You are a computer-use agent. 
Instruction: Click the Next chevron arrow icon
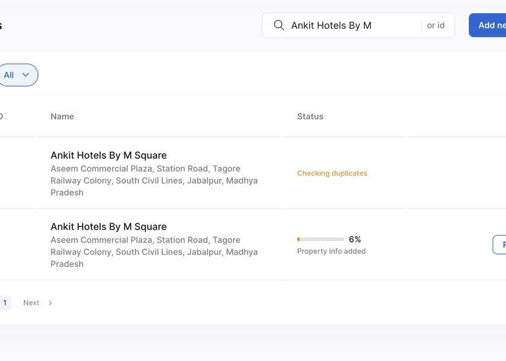point(51,303)
